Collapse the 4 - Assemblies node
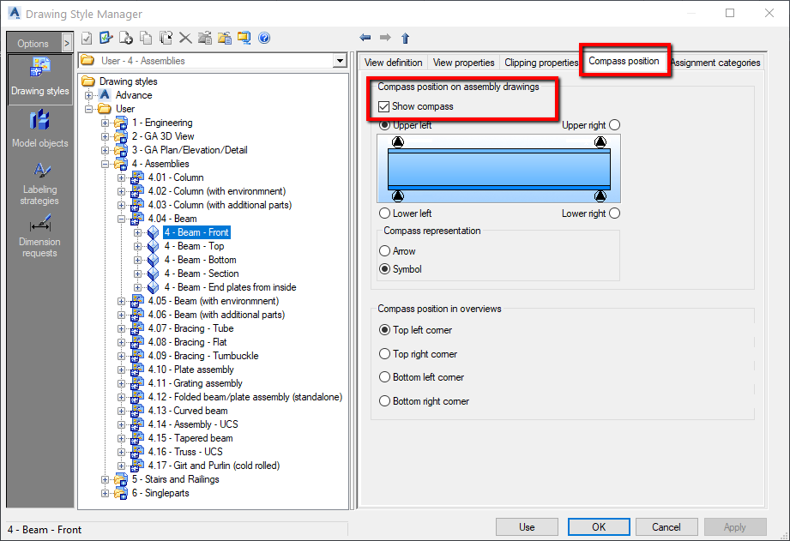 coord(105,164)
